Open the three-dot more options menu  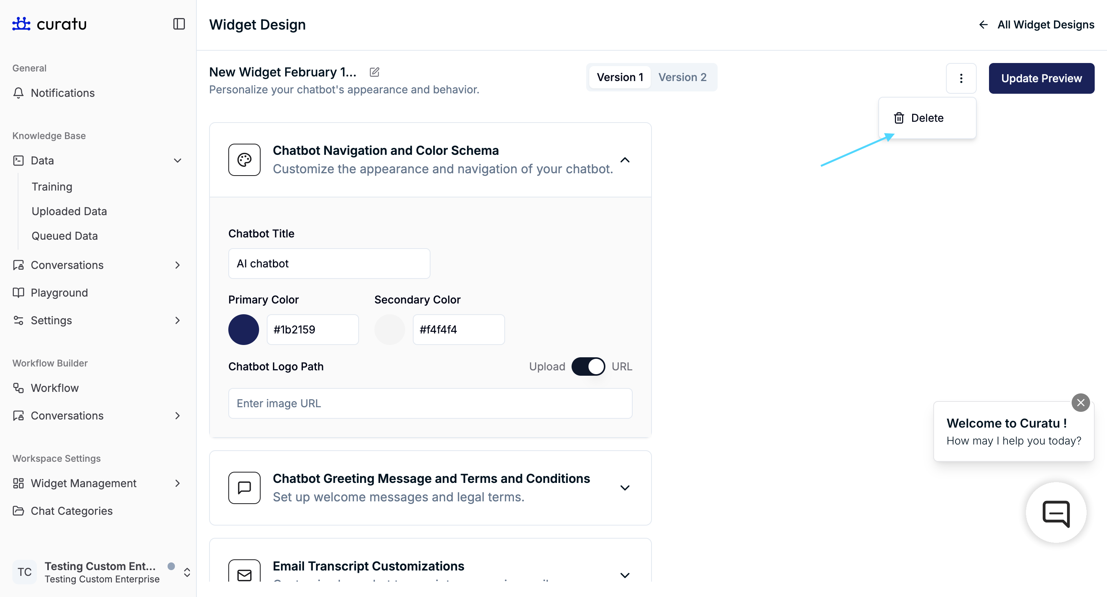[x=961, y=78]
